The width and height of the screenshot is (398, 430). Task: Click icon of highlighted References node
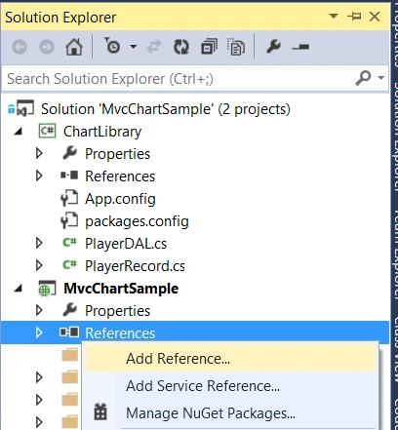[x=69, y=332]
